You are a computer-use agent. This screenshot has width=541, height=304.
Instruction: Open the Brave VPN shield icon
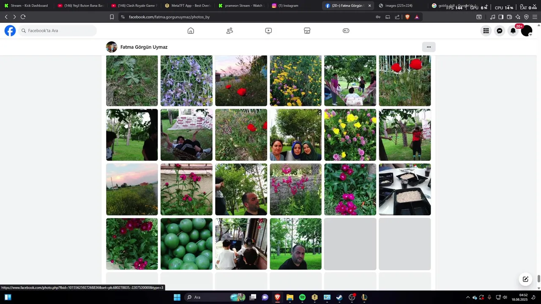(x=526, y=17)
